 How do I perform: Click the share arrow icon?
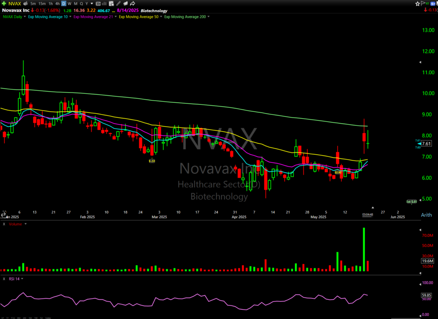point(133,3)
